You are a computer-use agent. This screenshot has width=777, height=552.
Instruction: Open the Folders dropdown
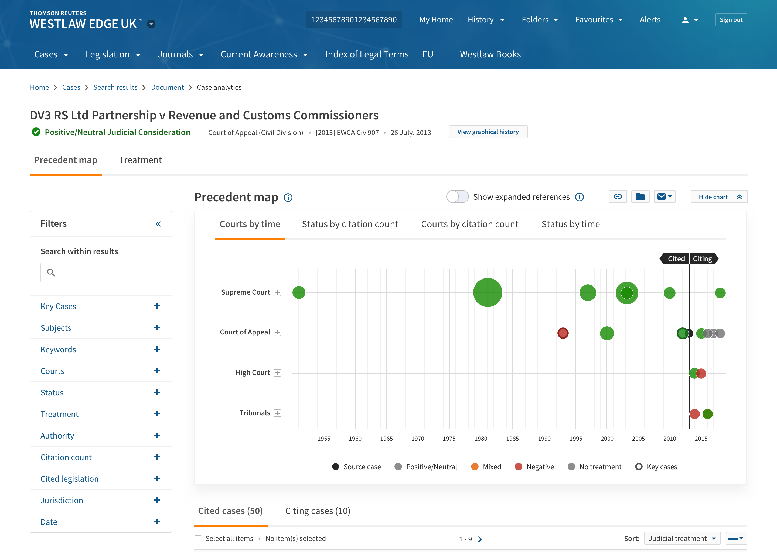(x=540, y=20)
